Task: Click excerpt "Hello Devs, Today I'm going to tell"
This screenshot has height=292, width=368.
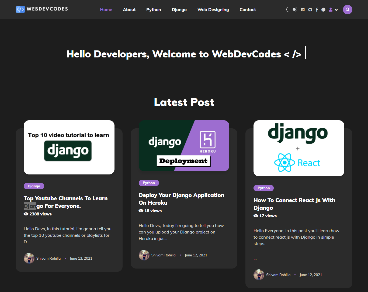Action: click(181, 232)
